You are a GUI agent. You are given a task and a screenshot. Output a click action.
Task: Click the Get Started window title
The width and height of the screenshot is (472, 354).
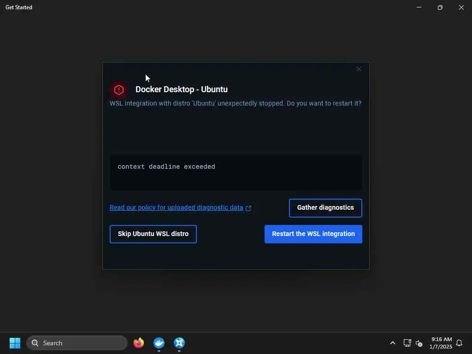click(18, 7)
